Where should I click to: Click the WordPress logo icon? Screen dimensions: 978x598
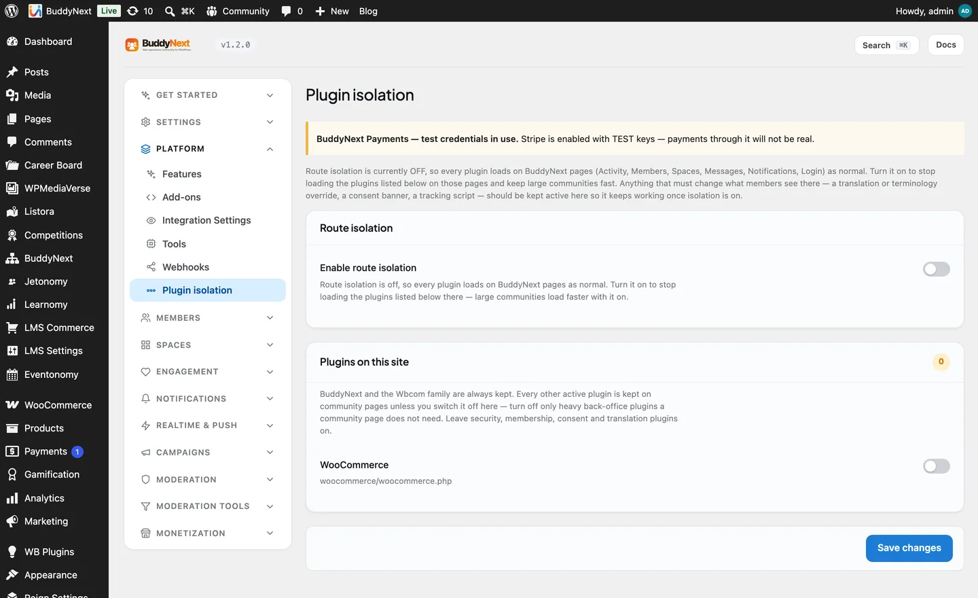pos(12,11)
